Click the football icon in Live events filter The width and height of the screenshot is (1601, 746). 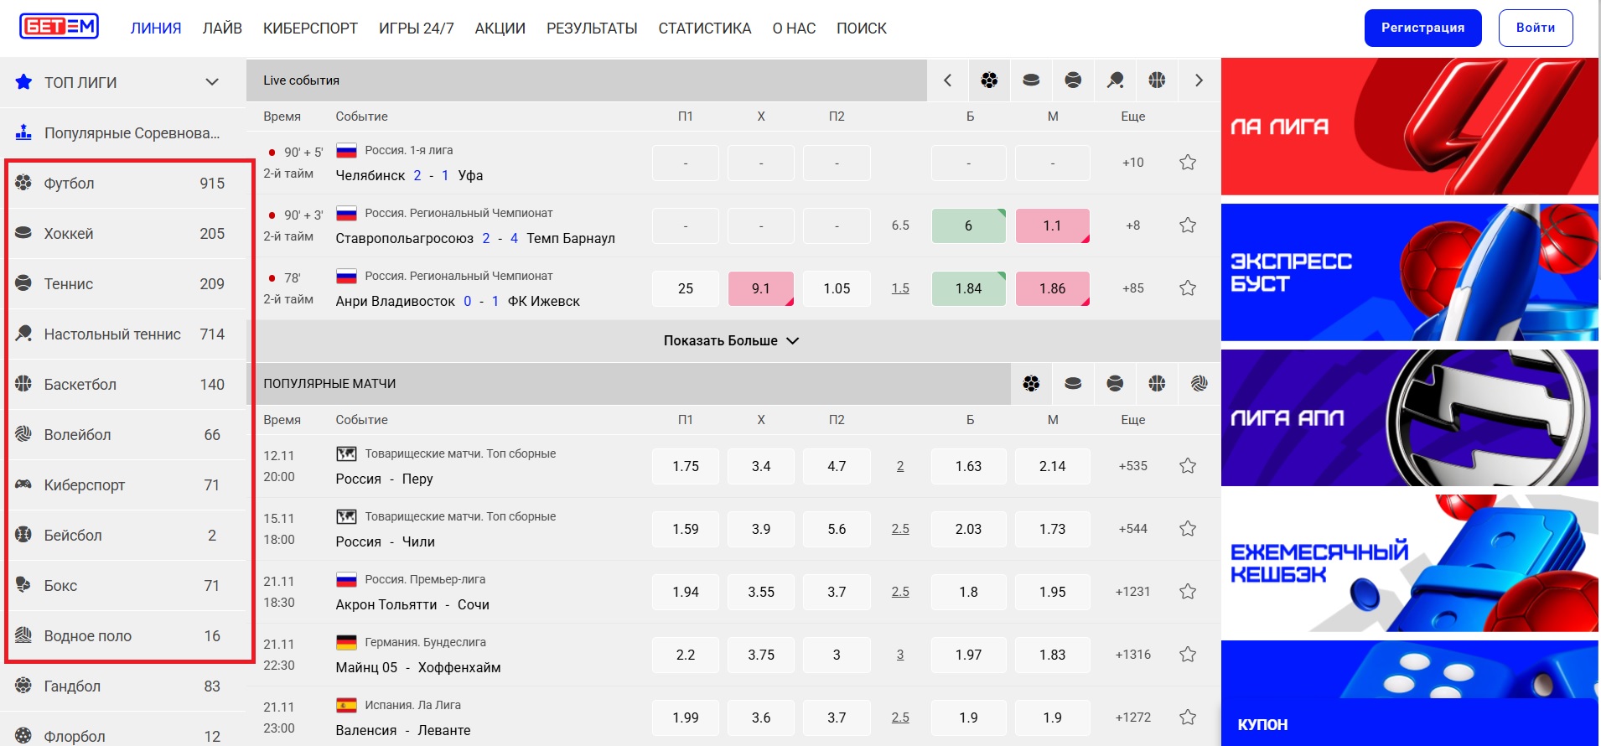tap(989, 80)
